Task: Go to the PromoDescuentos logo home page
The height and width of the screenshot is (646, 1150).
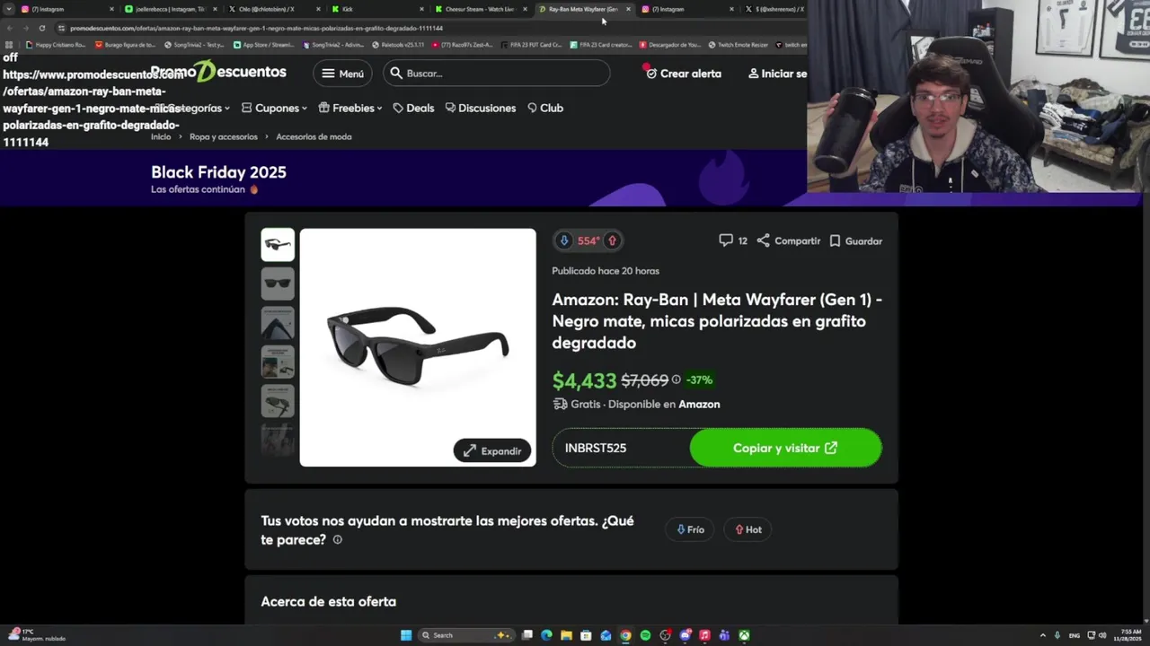Action: 218,73
